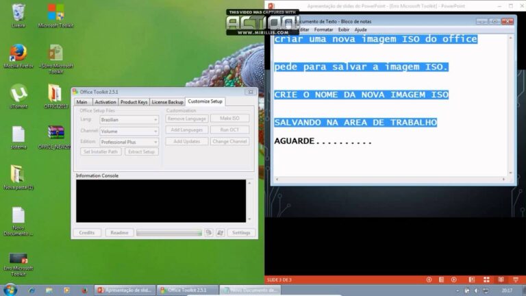Open the Nova pasta (2) folder
526x296 pixels.
tap(18, 177)
